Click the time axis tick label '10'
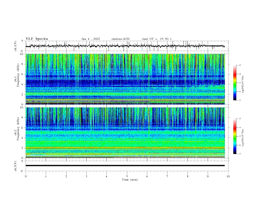The image size is (257, 198). [x=228, y=176]
